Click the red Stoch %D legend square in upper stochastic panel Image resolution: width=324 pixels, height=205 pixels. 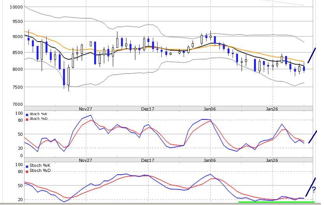tap(27, 120)
